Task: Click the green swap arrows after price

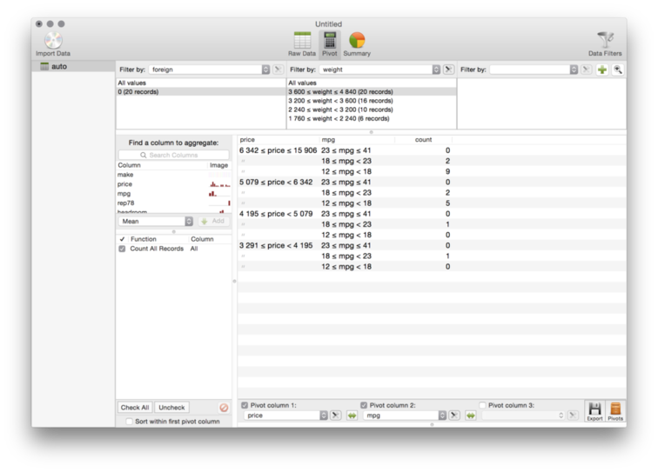Action: [x=352, y=415]
